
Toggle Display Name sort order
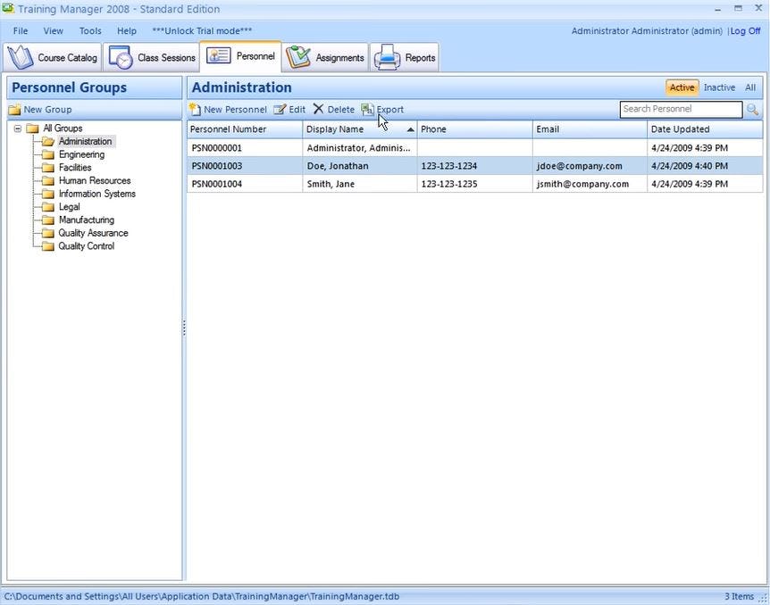[336, 128]
